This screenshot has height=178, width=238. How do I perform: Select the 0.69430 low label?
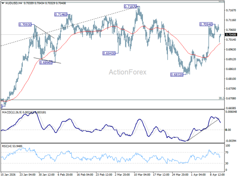click(x=109, y=53)
